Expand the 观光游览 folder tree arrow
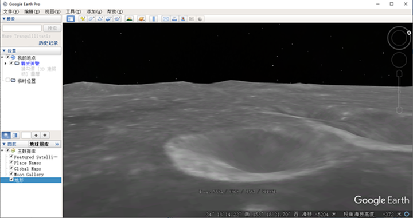 [x=6, y=64]
